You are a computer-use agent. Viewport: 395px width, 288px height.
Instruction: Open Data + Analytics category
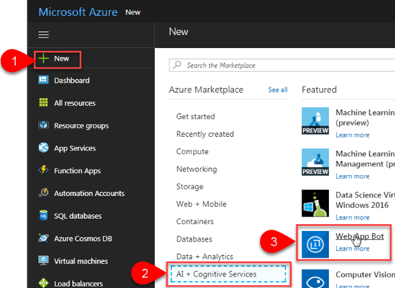[204, 257]
